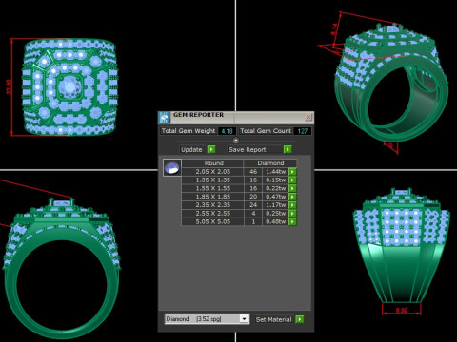Image resolution: width=457 pixels, height=342 pixels.
Task: Click the Round column header
Action: click(x=213, y=163)
